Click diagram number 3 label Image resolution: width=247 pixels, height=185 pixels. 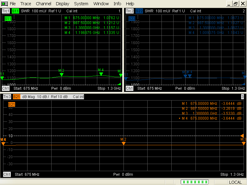pos(242,97)
